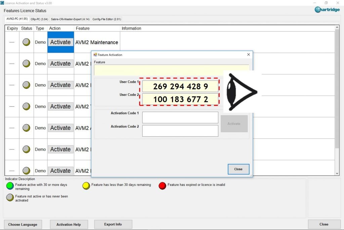The width and height of the screenshot is (344, 230).
Task: Select the Sabre-CRi-Master-Expert (4.14) tab
Action: click(x=70, y=19)
